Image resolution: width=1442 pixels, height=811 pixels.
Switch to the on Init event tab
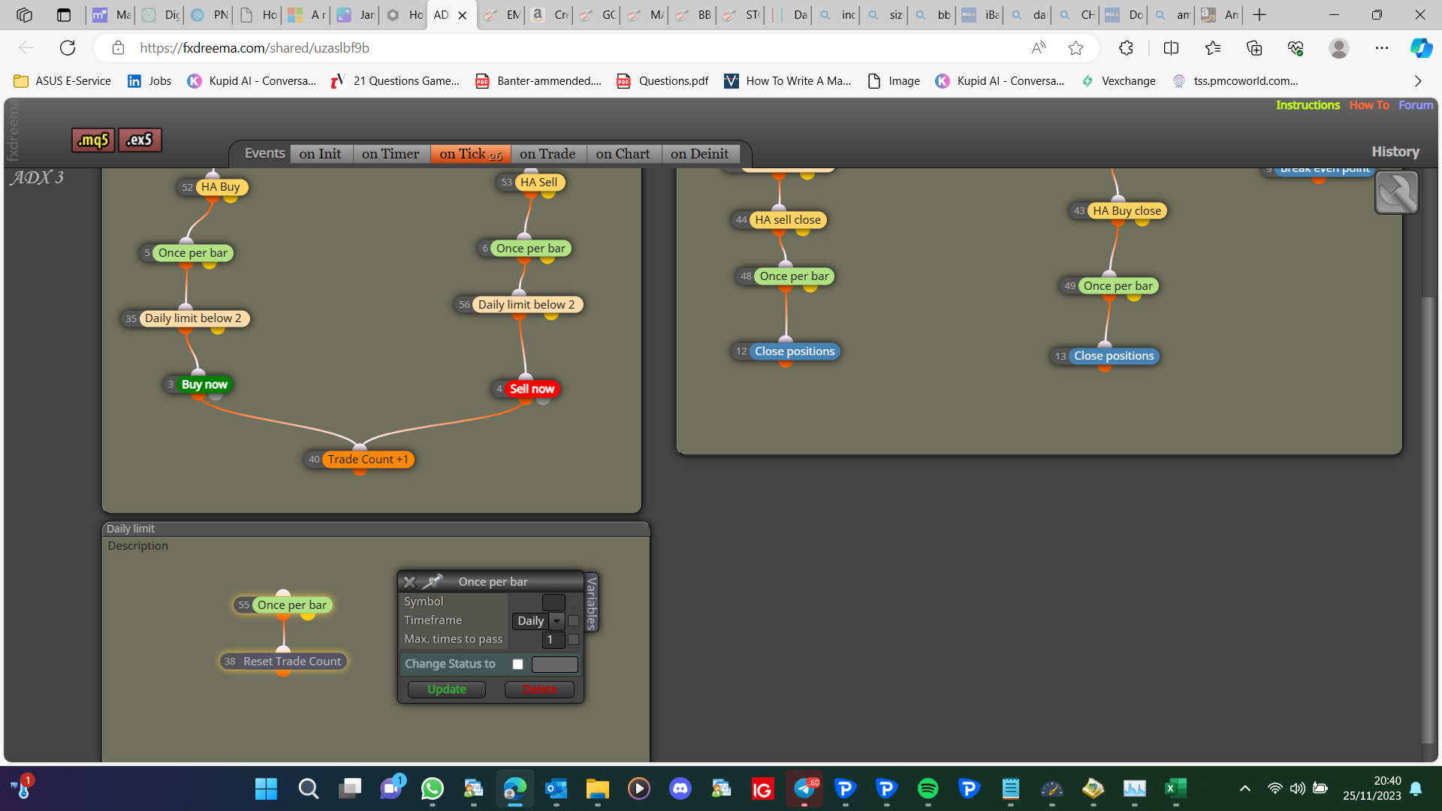click(x=321, y=154)
